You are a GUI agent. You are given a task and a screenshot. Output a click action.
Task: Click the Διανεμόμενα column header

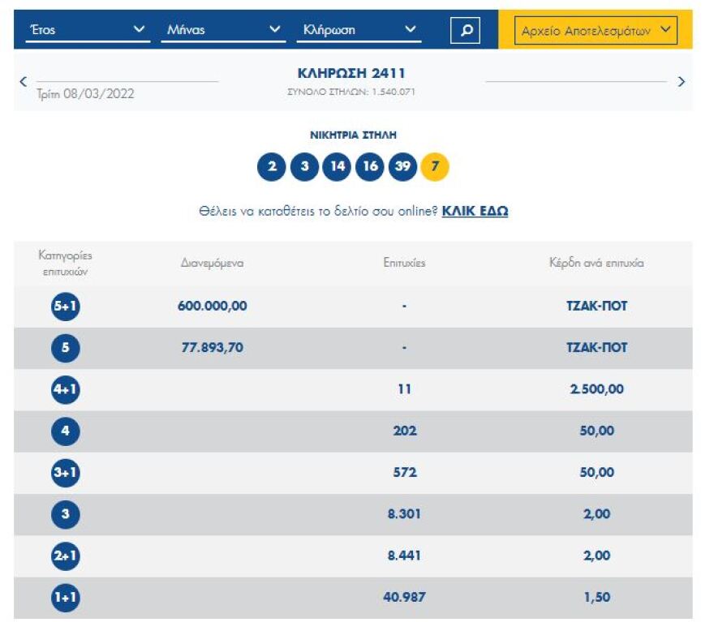(212, 263)
